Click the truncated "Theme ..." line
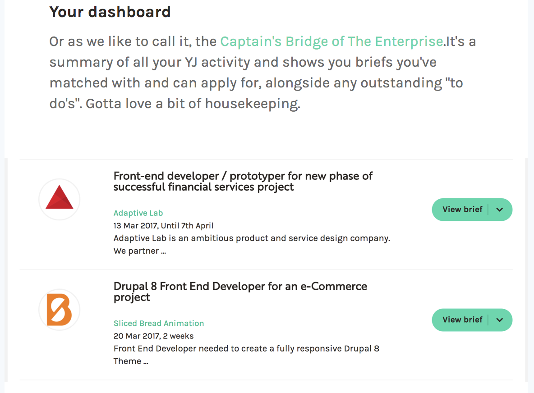 pyautogui.click(x=130, y=361)
